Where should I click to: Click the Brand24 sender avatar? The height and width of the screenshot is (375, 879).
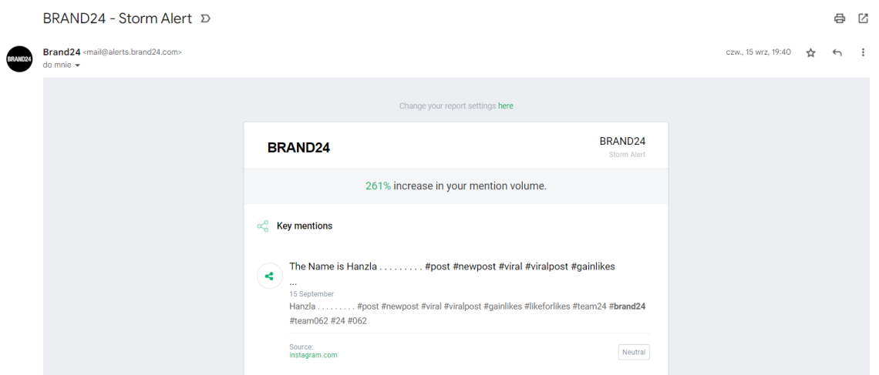point(19,59)
